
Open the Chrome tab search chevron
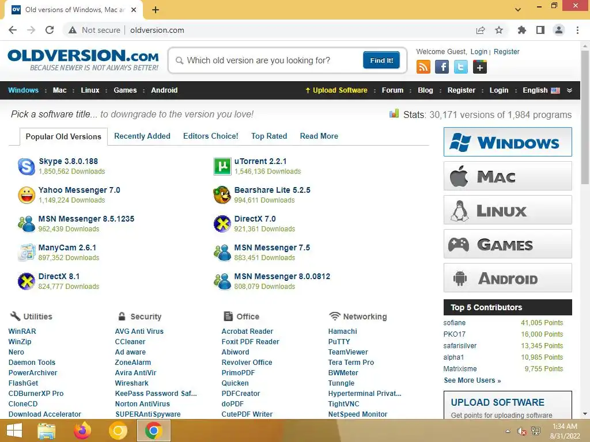pos(518,10)
